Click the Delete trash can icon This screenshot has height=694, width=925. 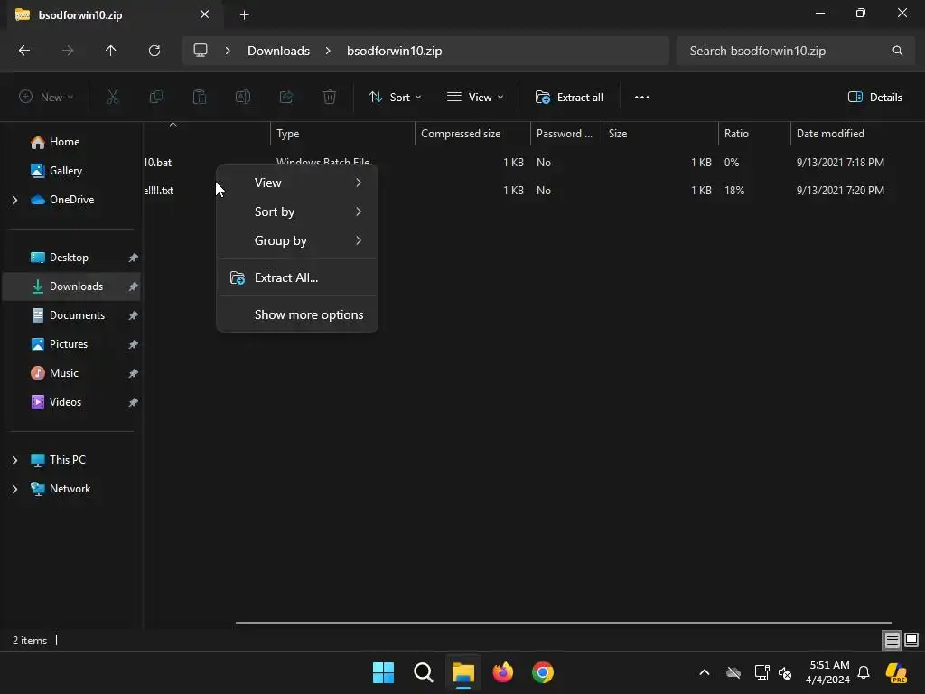point(330,98)
